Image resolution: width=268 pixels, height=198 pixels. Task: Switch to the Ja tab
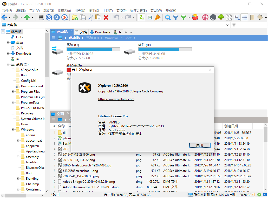tap(117, 32)
